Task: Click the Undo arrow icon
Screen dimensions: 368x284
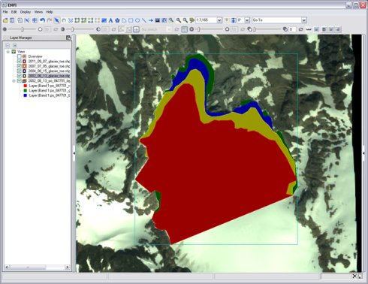Action: pyautogui.click(x=42, y=20)
